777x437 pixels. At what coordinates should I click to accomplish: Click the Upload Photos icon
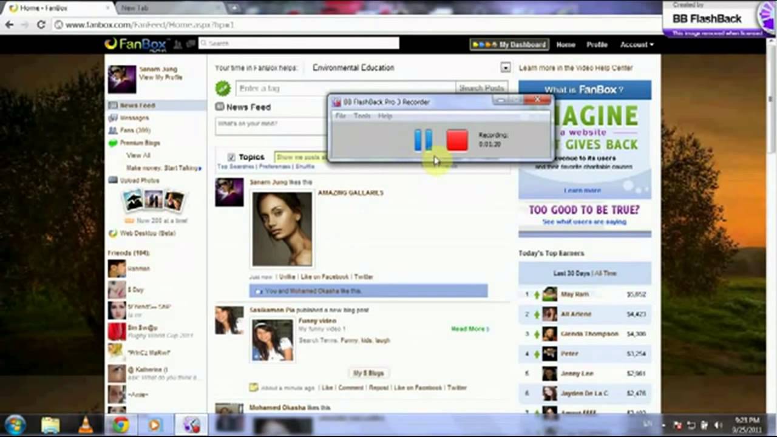coord(112,180)
